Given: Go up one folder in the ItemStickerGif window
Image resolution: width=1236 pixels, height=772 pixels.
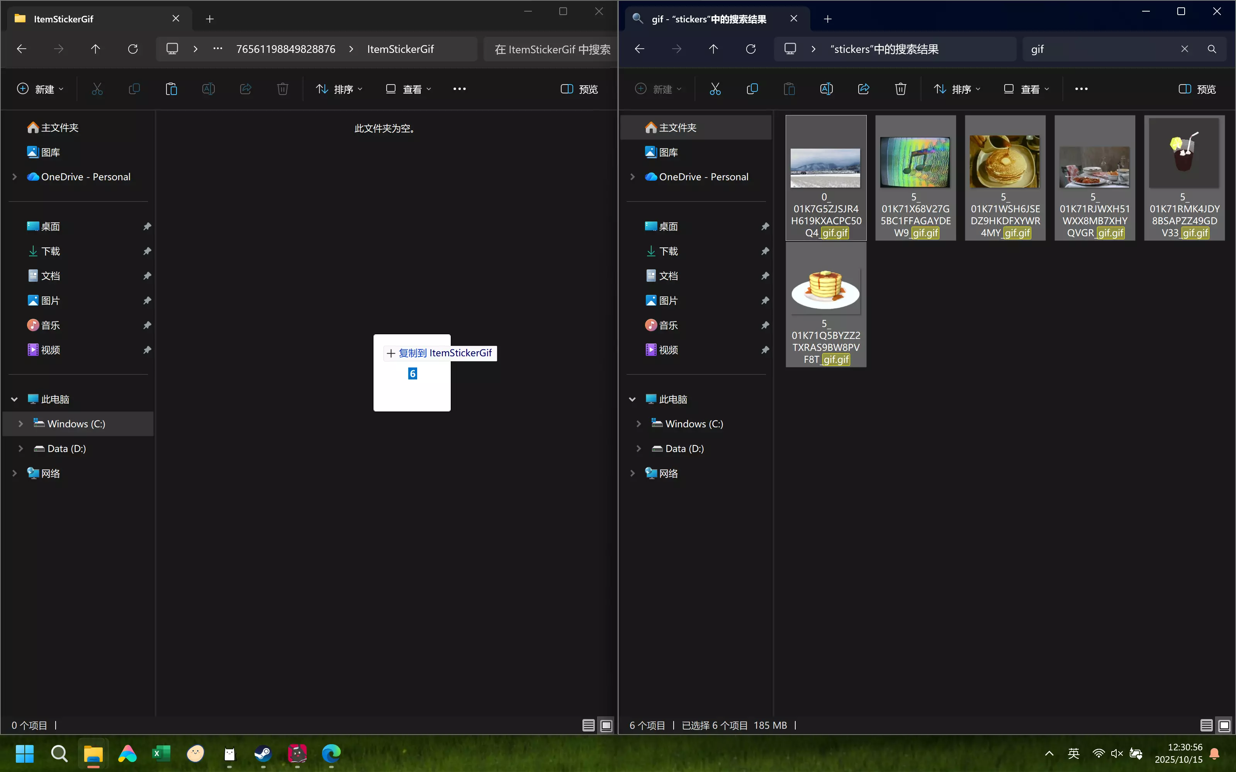Looking at the screenshot, I should (95, 49).
